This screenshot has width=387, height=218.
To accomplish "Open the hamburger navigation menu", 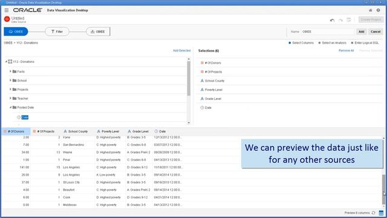I will (7, 10).
